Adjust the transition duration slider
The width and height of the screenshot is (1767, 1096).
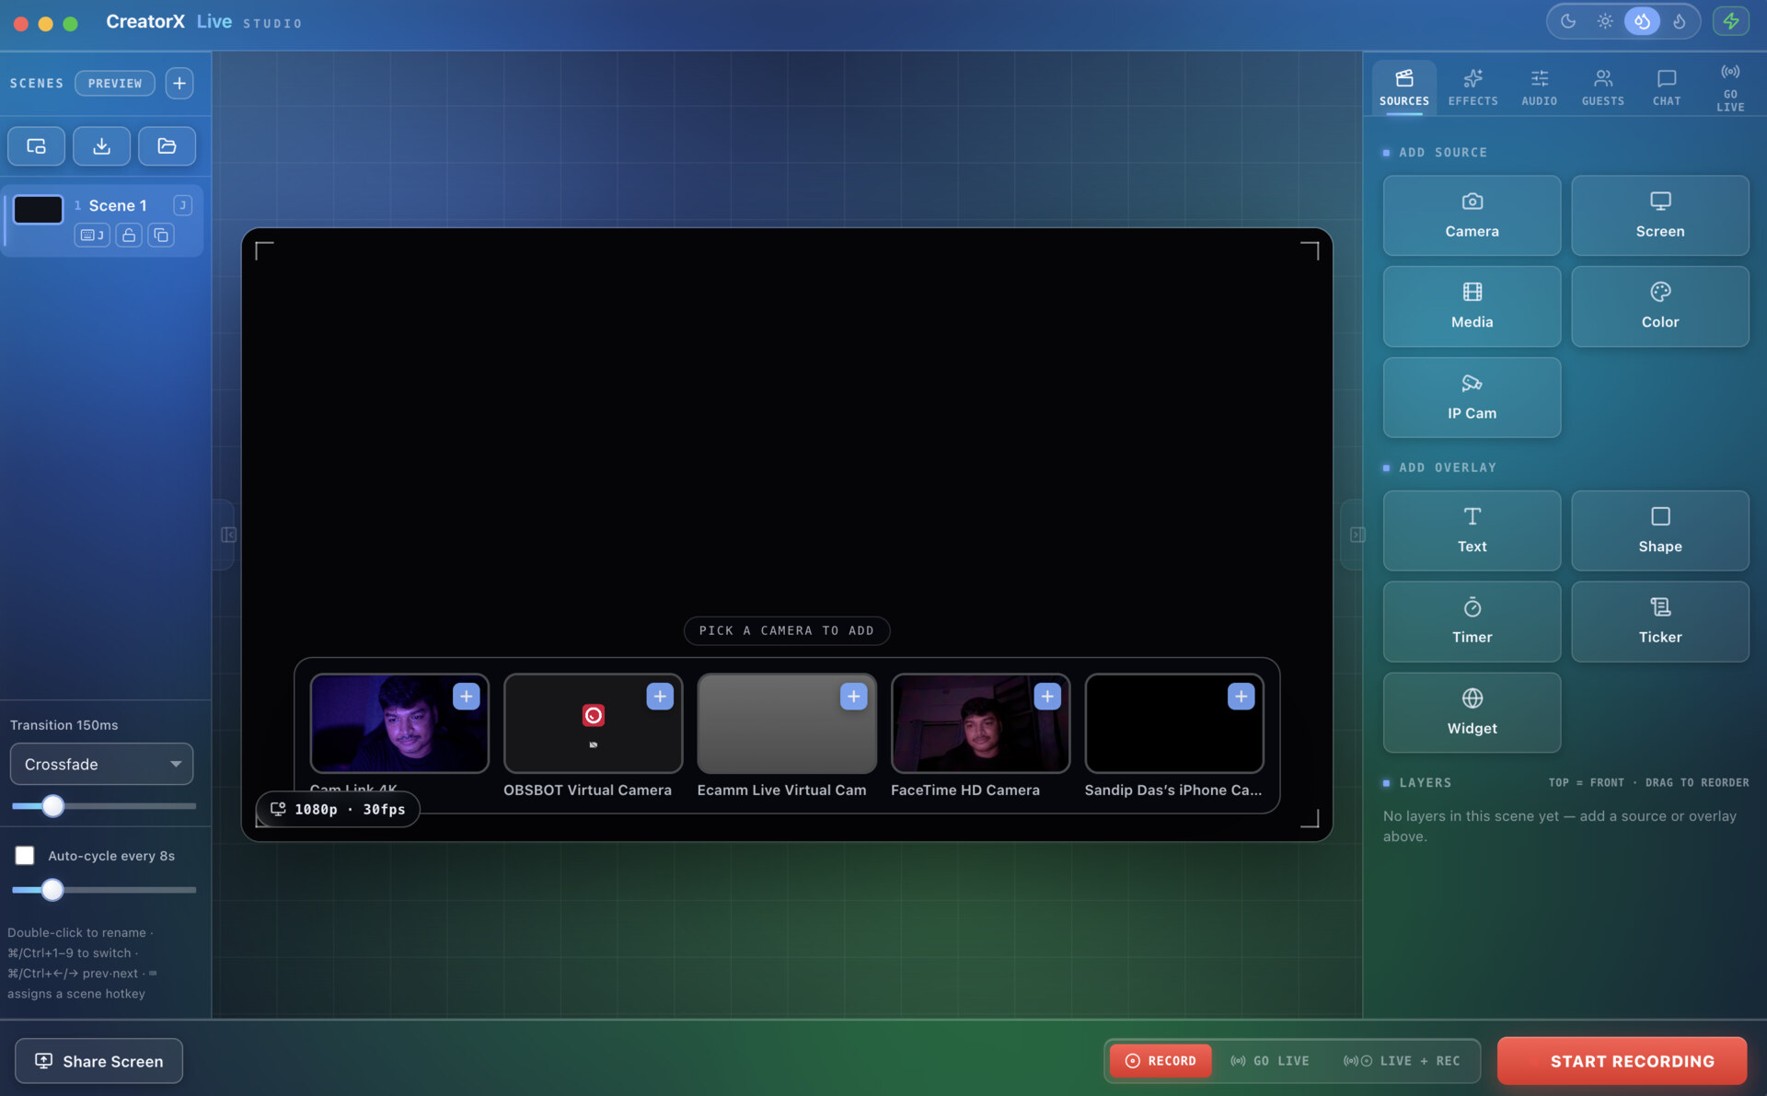point(103,806)
